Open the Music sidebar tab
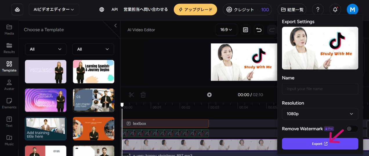 (x=9, y=140)
